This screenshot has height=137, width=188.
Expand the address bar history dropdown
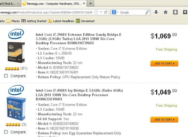coord(101,12)
